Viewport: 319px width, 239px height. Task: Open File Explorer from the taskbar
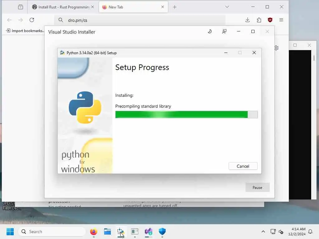pyautogui.click(x=107, y=232)
